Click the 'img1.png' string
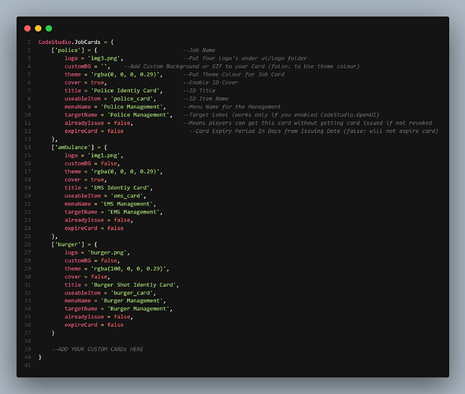This screenshot has width=465, height=394. point(104,155)
